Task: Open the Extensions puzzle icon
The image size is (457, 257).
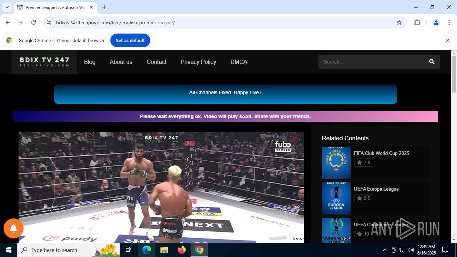Action: click(x=417, y=22)
